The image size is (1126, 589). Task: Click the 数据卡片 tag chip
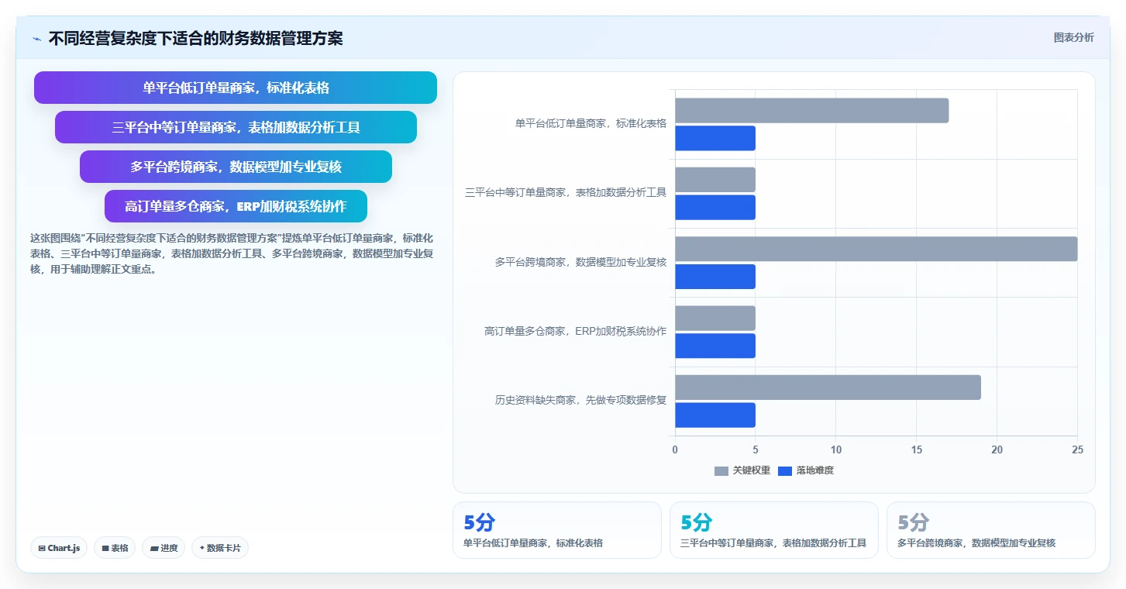(220, 548)
